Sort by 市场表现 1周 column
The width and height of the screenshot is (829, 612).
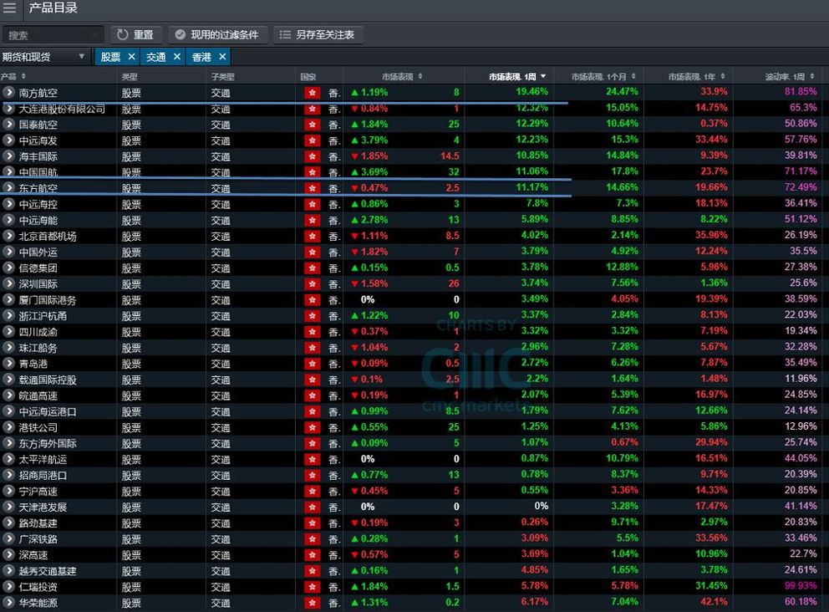click(x=516, y=77)
